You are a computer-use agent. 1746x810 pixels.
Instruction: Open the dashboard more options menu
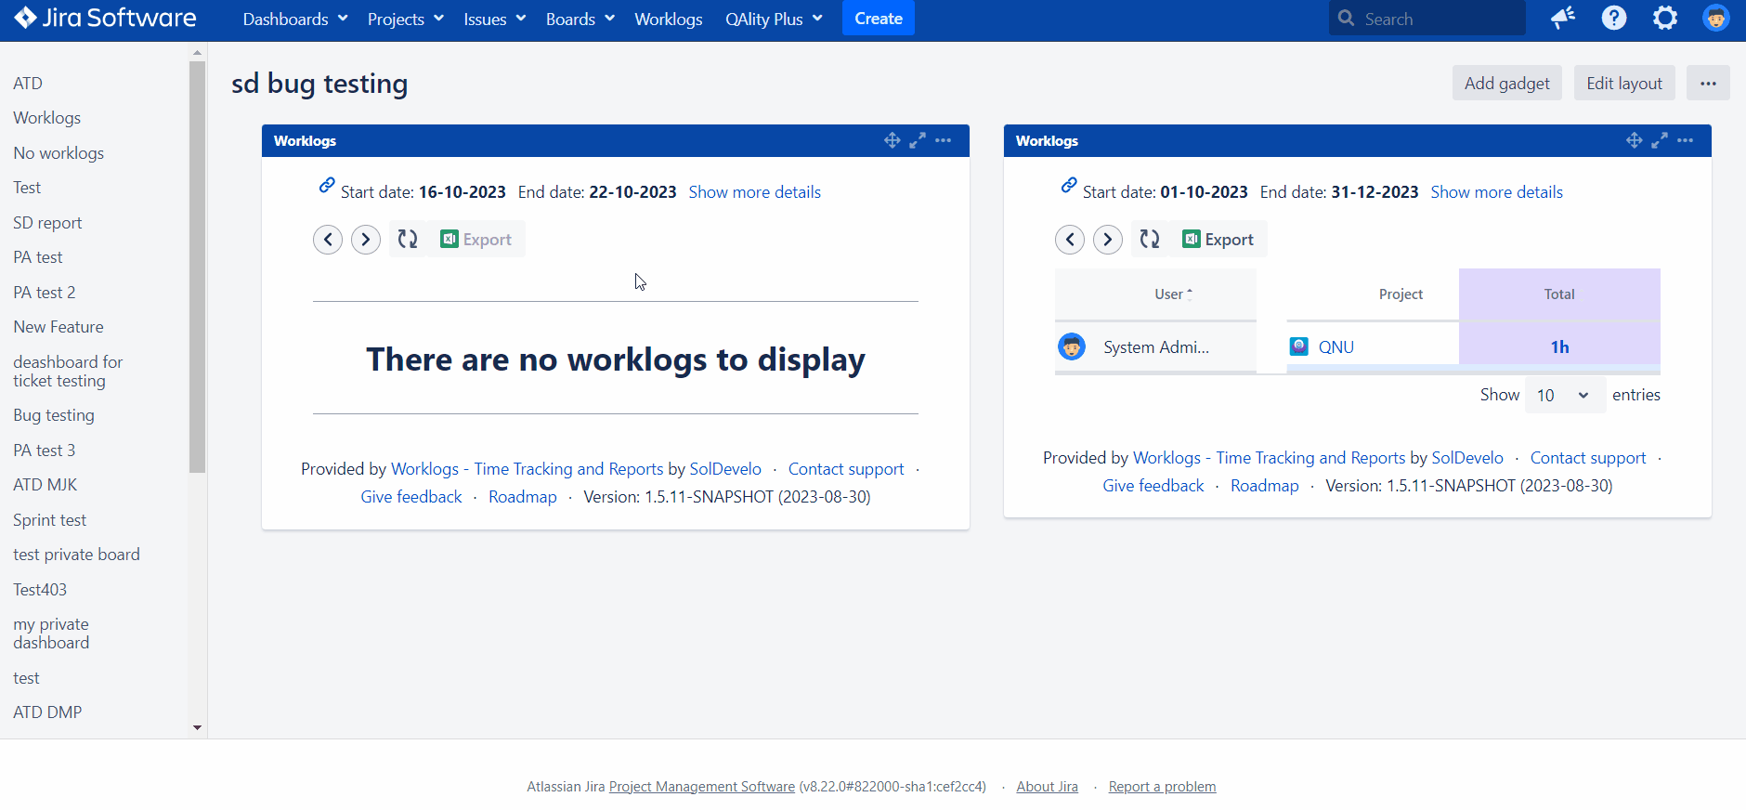[1708, 83]
